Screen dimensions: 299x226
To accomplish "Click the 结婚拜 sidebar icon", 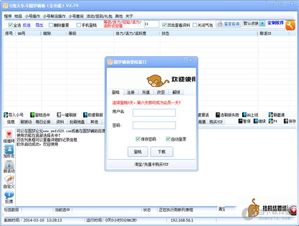I will click(x=8, y=134).
